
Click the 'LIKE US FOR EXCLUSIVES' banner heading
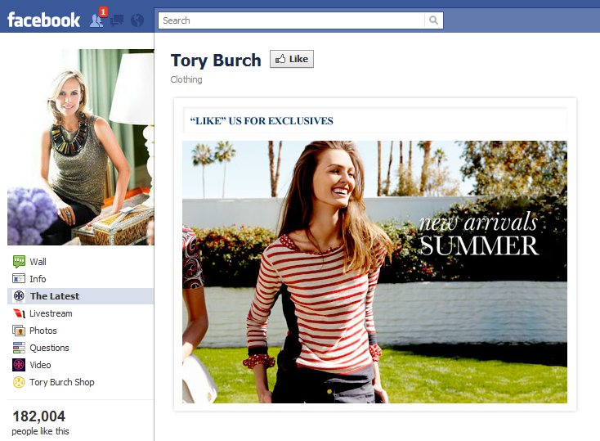click(262, 121)
